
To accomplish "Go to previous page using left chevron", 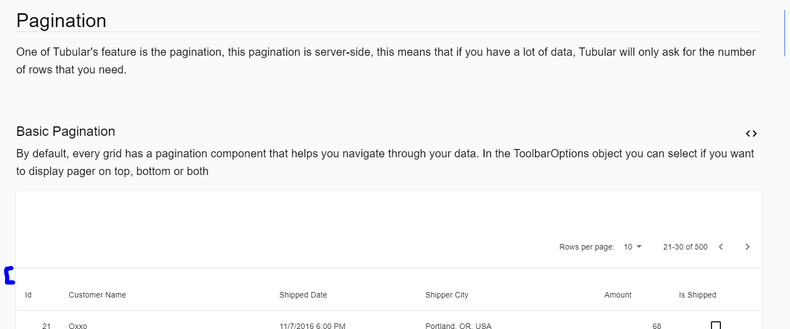I will point(720,247).
